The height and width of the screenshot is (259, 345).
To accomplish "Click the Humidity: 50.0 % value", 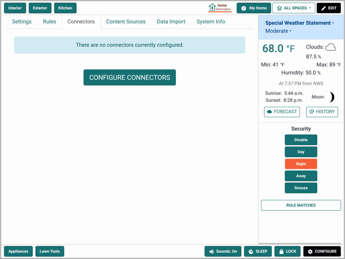I will tap(301, 73).
